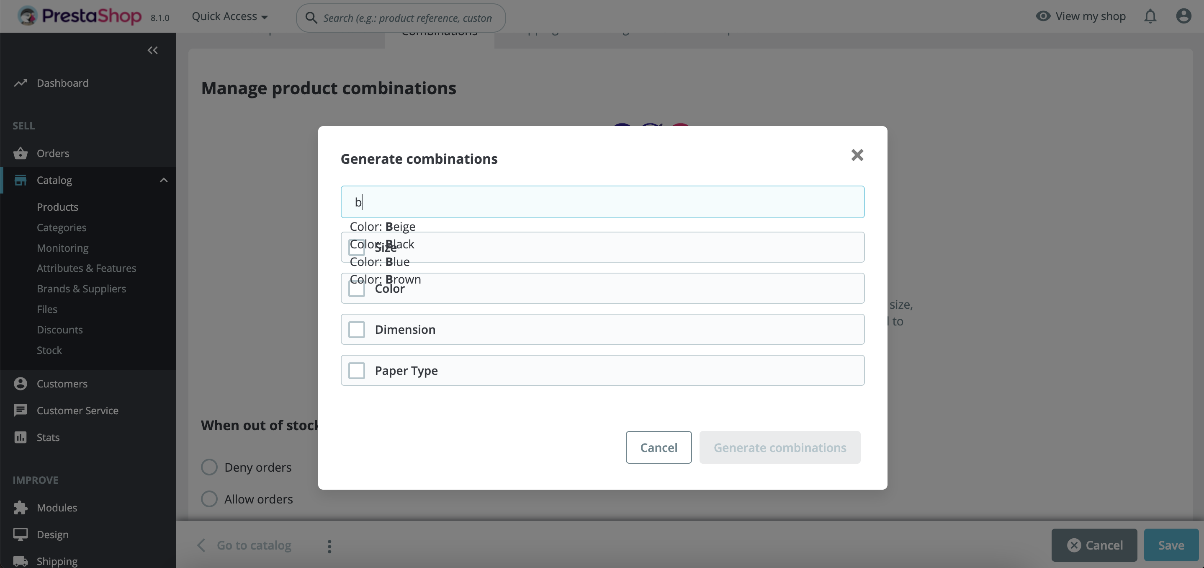Select the Allow orders radio button
The height and width of the screenshot is (568, 1204).
tap(209, 498)
